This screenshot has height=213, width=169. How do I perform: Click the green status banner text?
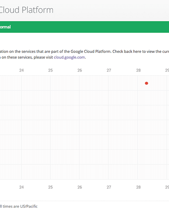point(5,27)
